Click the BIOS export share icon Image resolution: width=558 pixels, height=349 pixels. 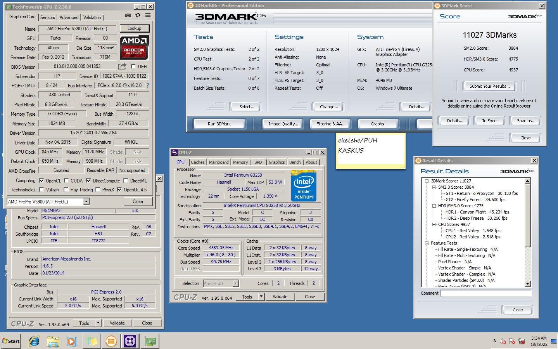122,66
